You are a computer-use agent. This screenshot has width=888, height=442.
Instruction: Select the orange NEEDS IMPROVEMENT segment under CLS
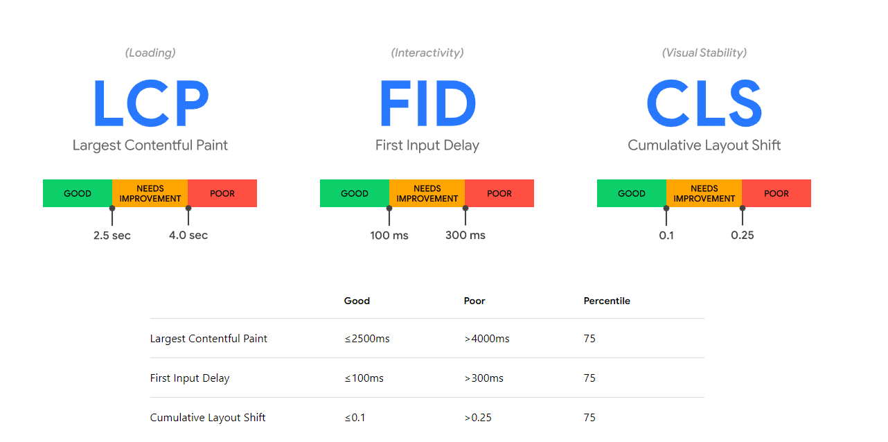click(x=704, y=193)
